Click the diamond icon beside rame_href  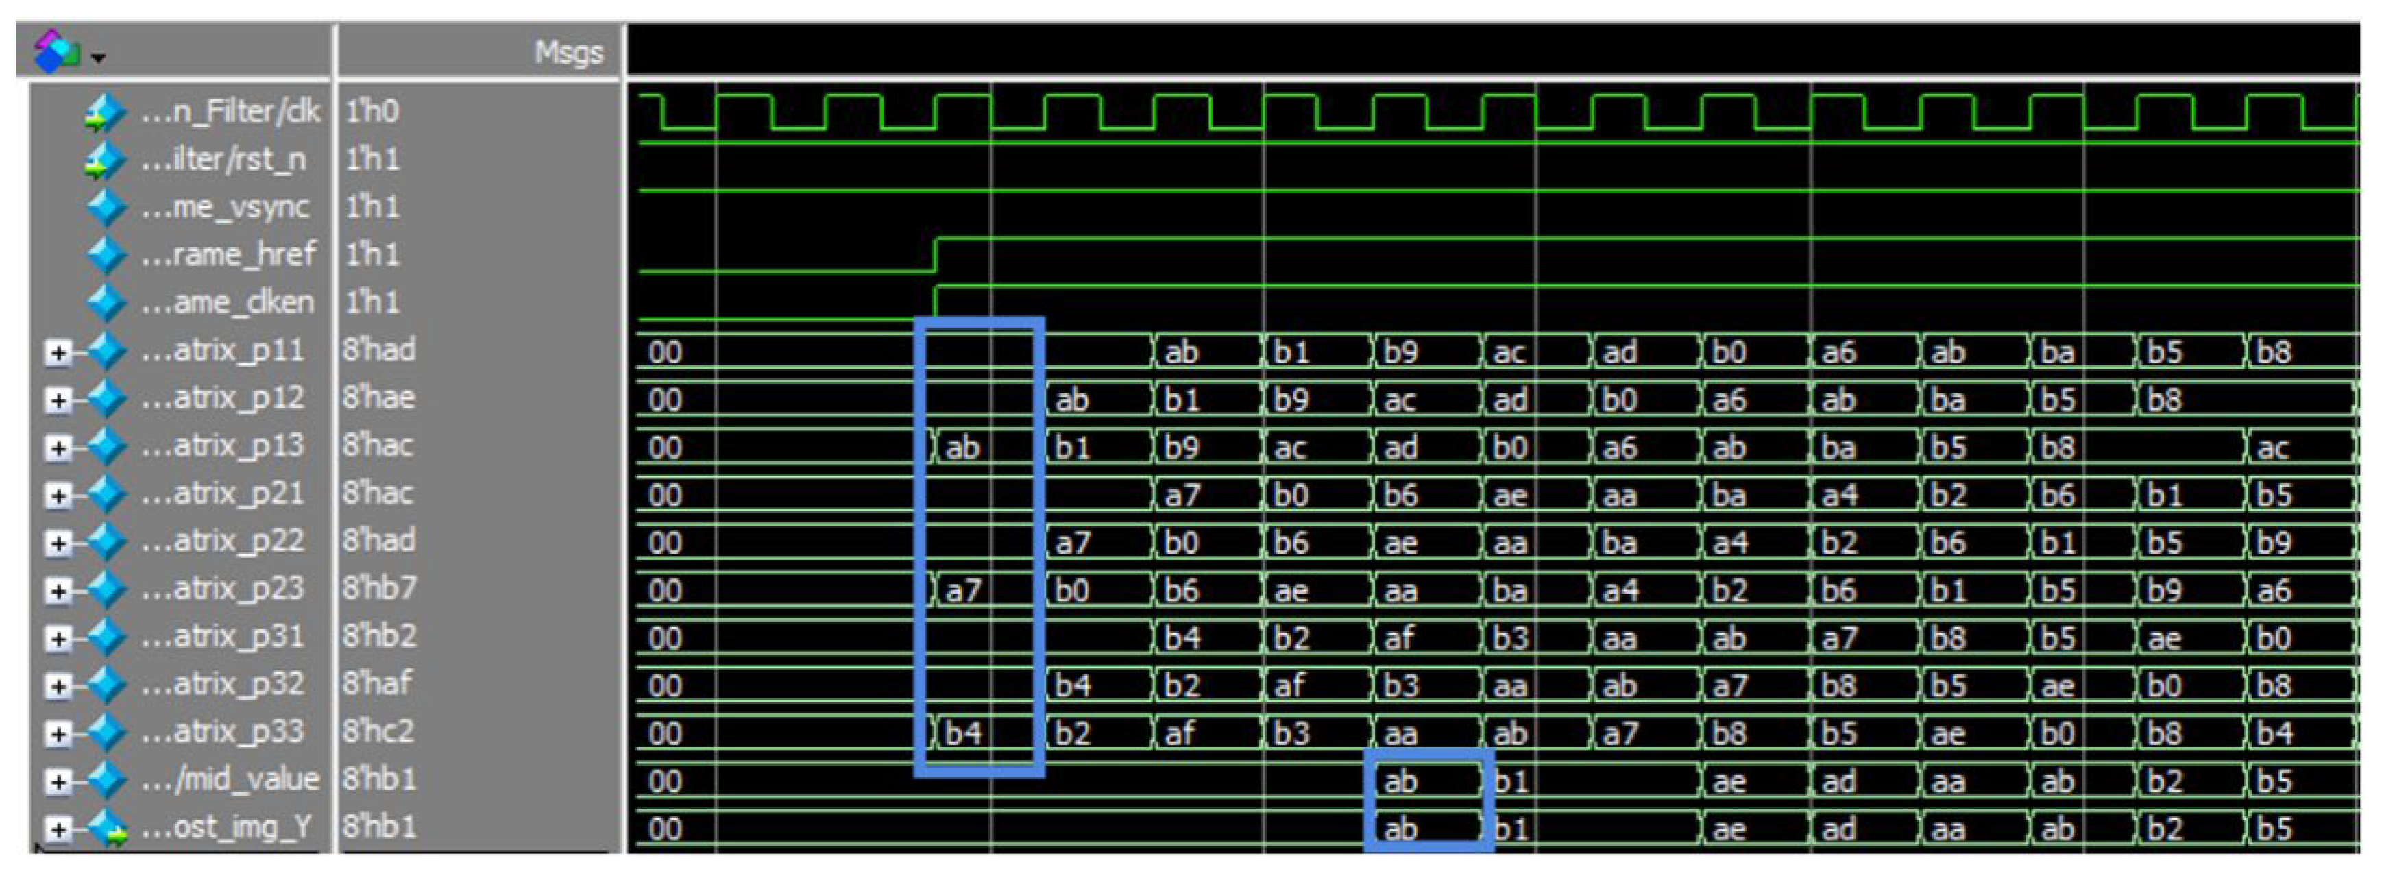tap(106, 254)
